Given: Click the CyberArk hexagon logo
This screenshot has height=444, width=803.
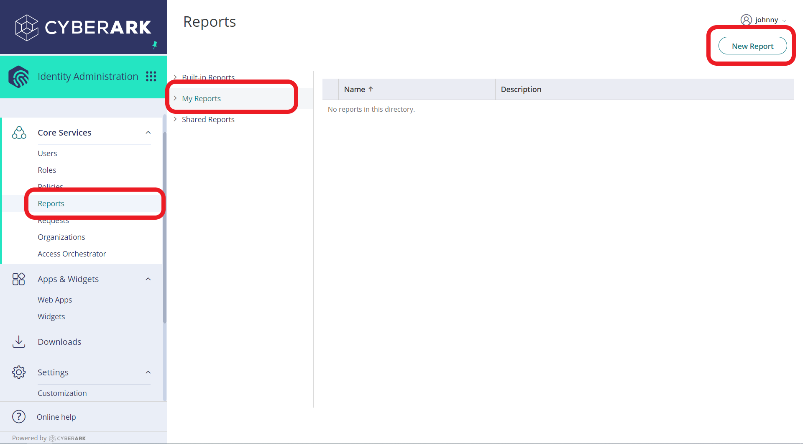Looking at the screenshot, I should click(x=26, y=28).
